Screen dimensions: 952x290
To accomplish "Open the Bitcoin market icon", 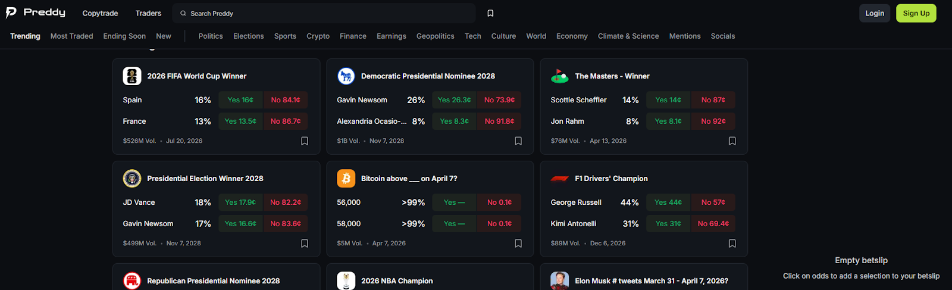I will point(346,179).
